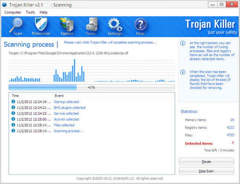240x184 pixels.
Task: Click the Stop Scan button
Action: click(x=206, y=171)
